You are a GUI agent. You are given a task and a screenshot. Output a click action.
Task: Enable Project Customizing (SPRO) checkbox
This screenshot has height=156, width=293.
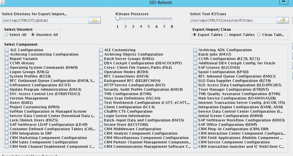(7, 107)
